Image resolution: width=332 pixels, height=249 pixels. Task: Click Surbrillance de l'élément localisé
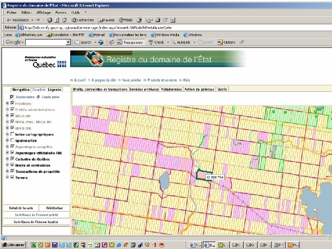36,222
